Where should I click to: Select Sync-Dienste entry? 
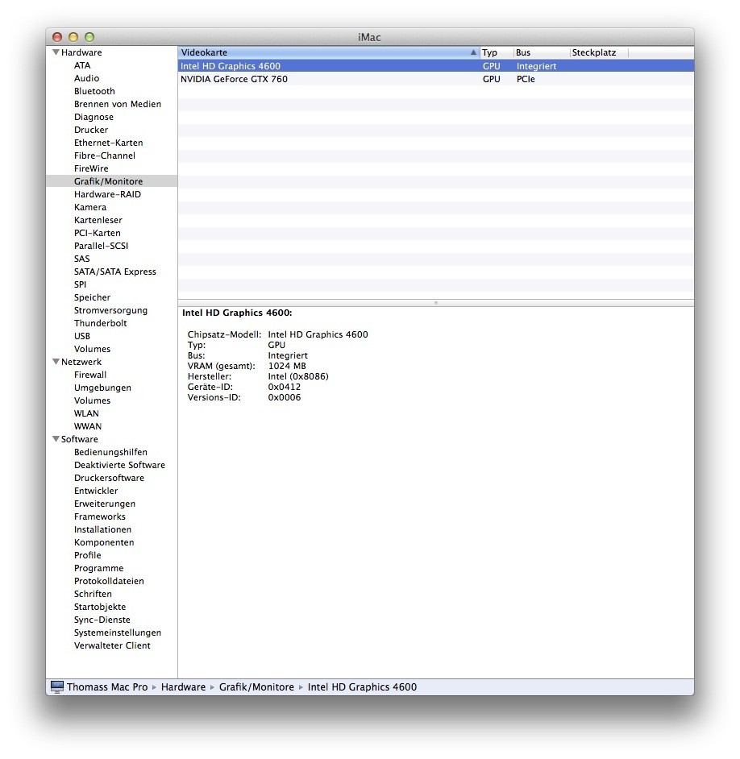pos(102,620)
